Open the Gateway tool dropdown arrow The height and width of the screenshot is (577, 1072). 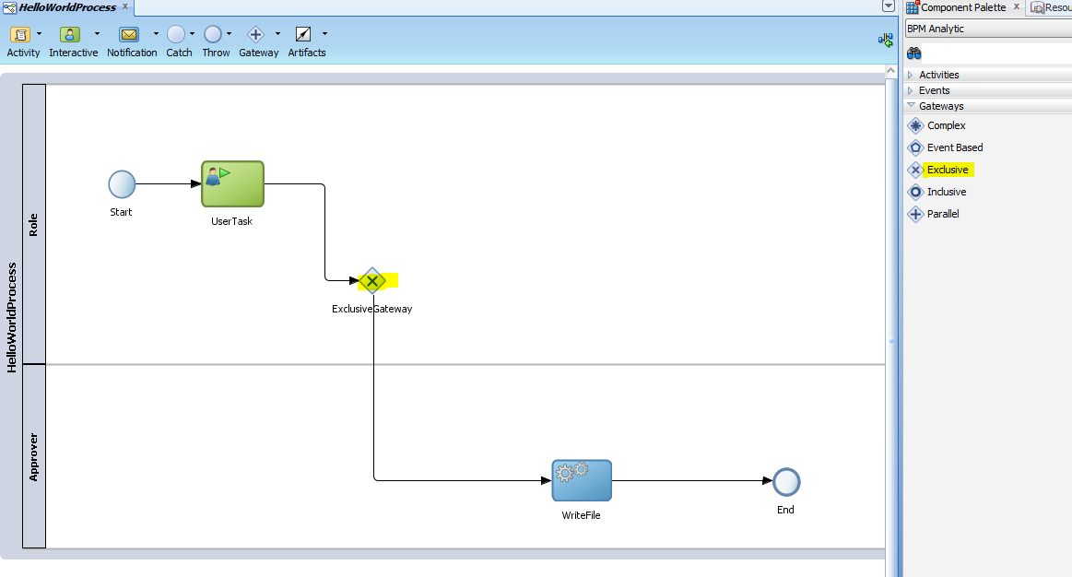tap(276, 31)
